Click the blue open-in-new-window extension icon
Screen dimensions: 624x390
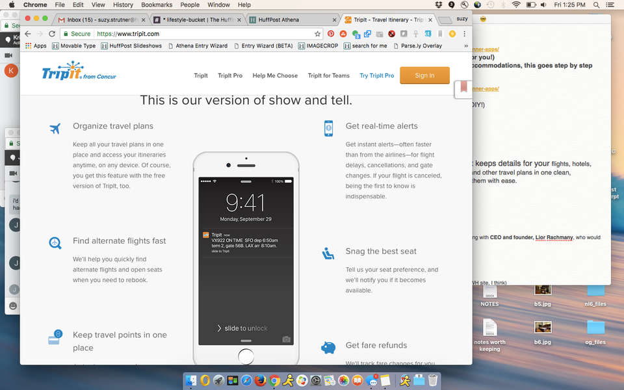[367, 34]
